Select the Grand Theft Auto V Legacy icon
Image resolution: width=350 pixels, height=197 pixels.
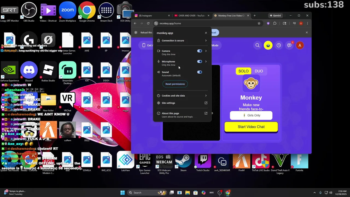pos(280,163)
